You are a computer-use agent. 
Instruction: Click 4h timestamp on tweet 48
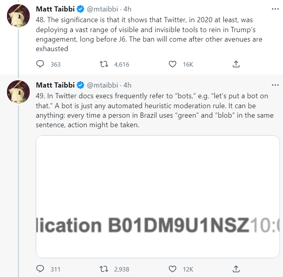pos(127,8)
